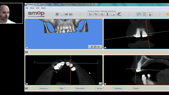Toggle fullscreen in the axial slice view

point(100,84)
